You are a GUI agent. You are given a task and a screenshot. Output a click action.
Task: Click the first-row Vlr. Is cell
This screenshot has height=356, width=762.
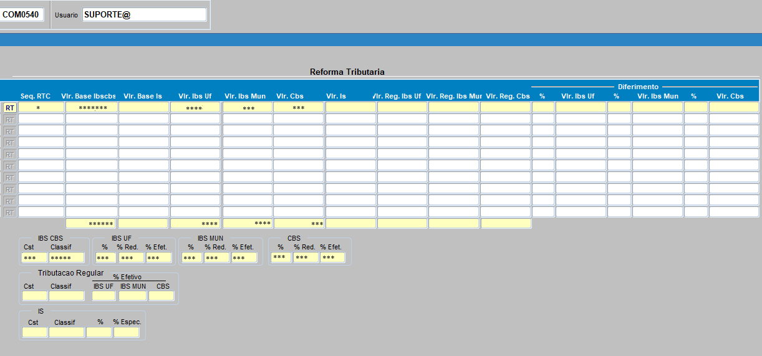(350, 108)
